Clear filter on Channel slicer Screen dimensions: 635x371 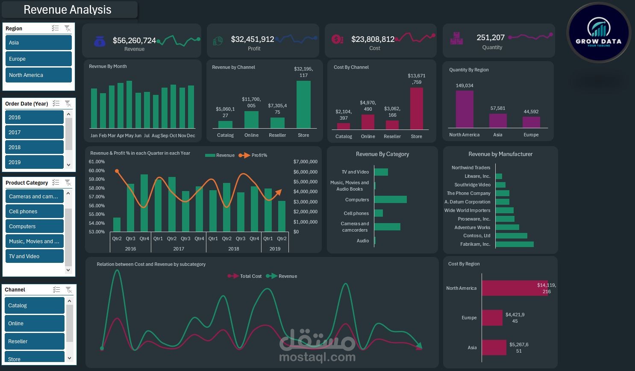[x=69, y=289]
